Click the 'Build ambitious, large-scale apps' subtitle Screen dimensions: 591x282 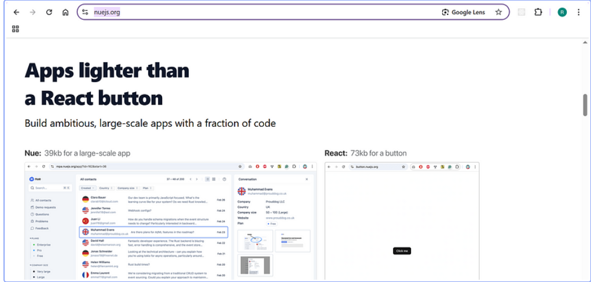150,123
